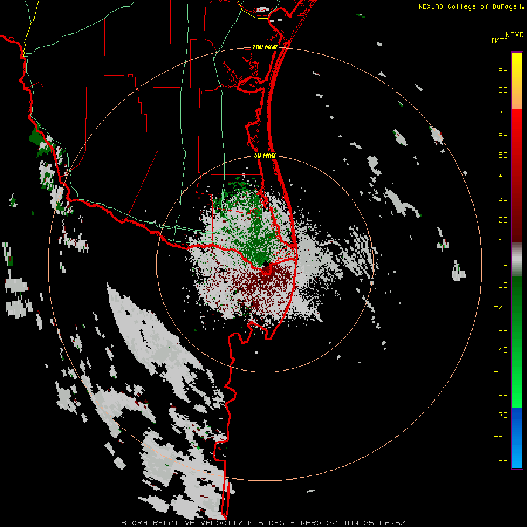Click the 0.5 DEG tilt text in caption
Viewport: 527px width, 527px height.
(266, 523)
